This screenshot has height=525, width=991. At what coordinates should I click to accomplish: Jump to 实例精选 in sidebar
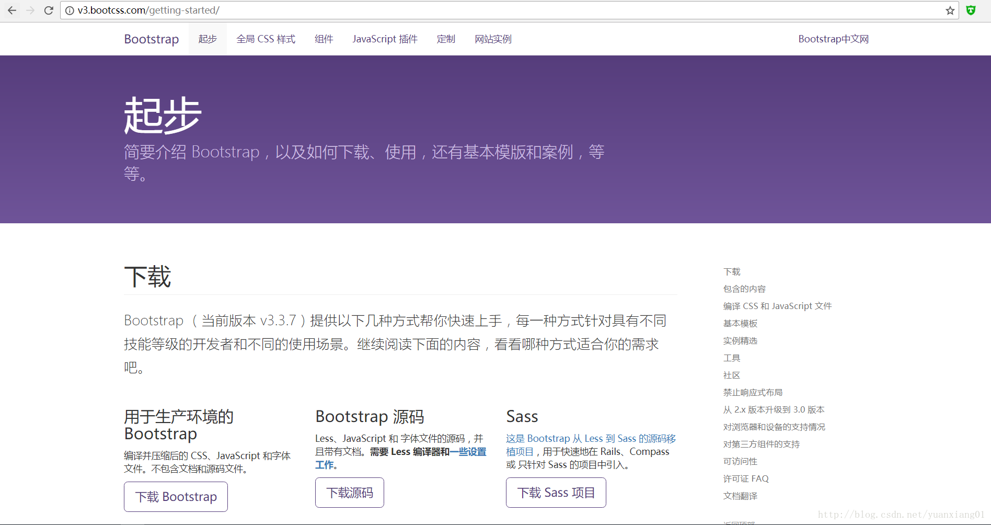point(740,341)
